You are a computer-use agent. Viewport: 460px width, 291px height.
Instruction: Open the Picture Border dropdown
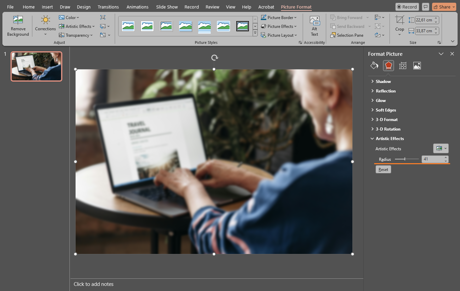pyautogui.click(x=279, y=17)
